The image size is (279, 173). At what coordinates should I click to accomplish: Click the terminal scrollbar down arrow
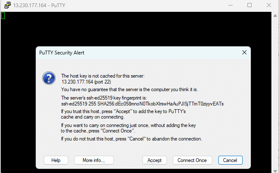coord(275,171)
